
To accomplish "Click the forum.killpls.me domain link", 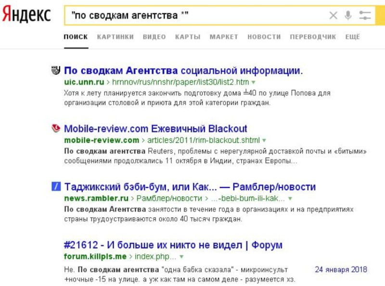I will (95, 256).
